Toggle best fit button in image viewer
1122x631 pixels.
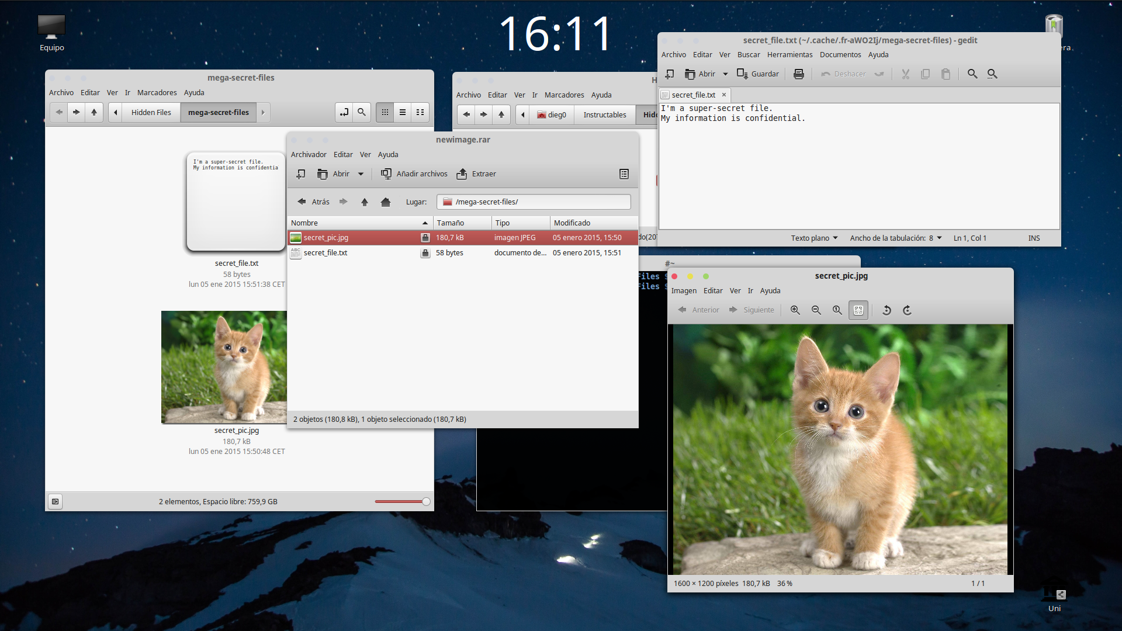point(858,310)
